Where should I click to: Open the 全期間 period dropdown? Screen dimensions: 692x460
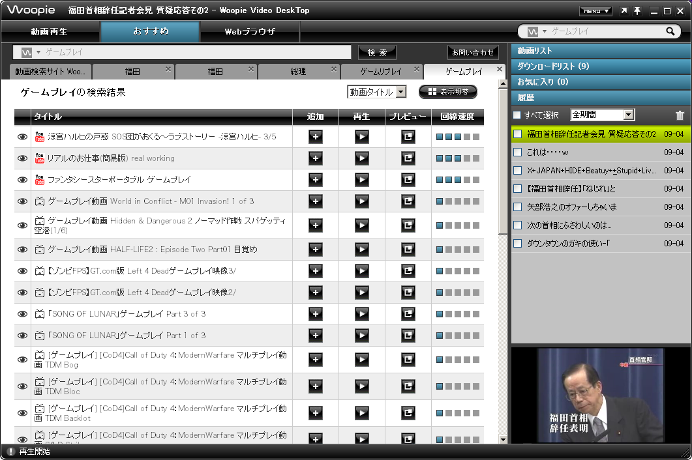602,115
